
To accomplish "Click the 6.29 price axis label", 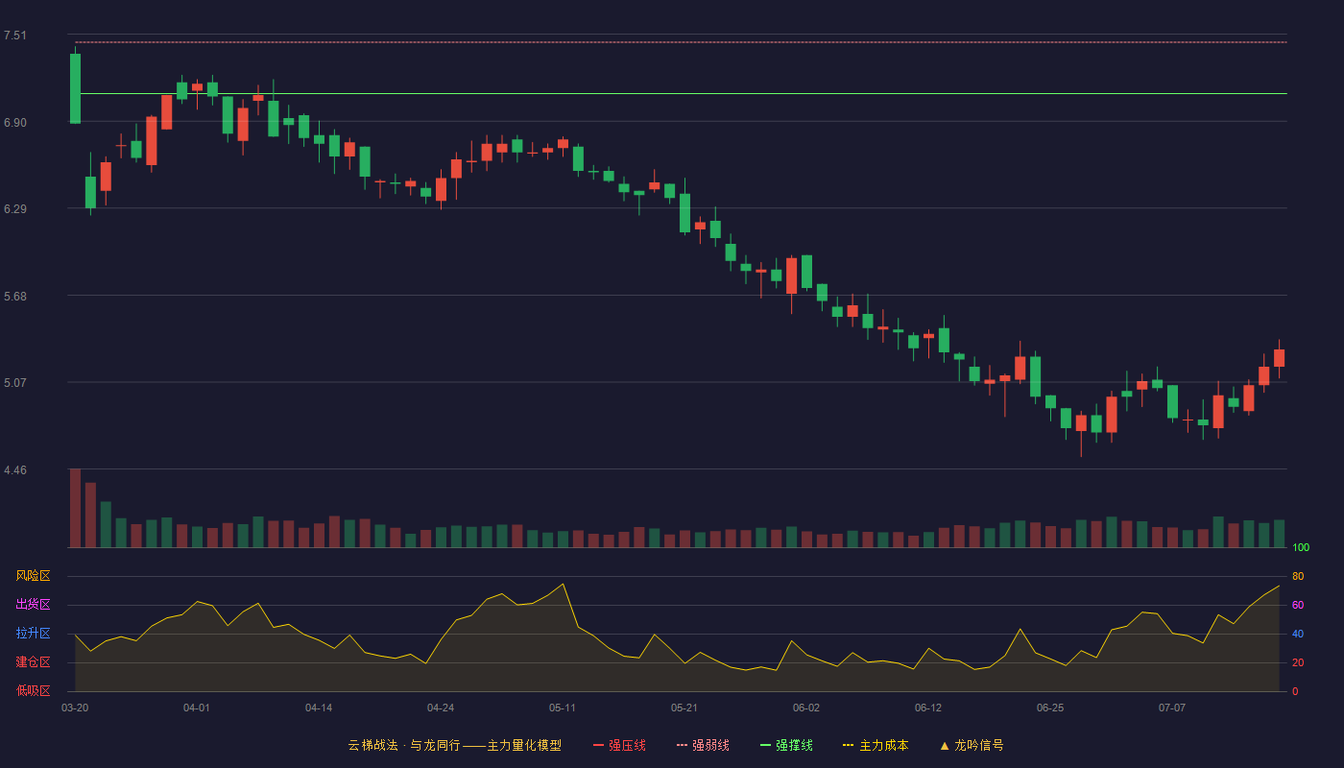I will pos(14,209).
